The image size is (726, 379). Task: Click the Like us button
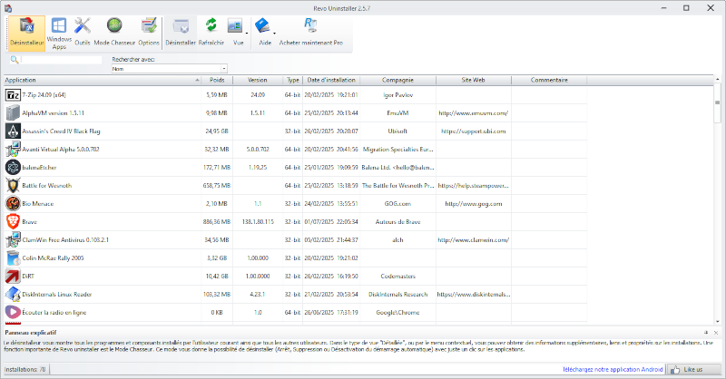tap(693, 369)
